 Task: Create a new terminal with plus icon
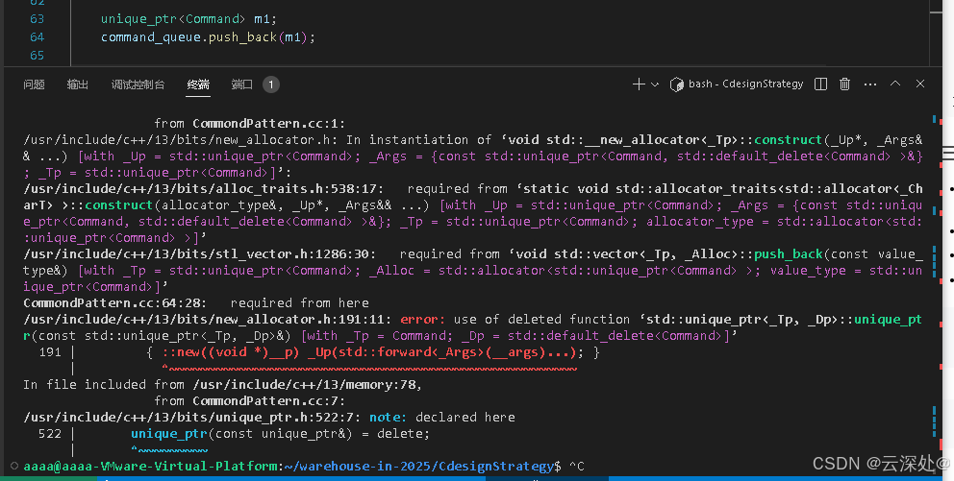click(x=639, y=84)
